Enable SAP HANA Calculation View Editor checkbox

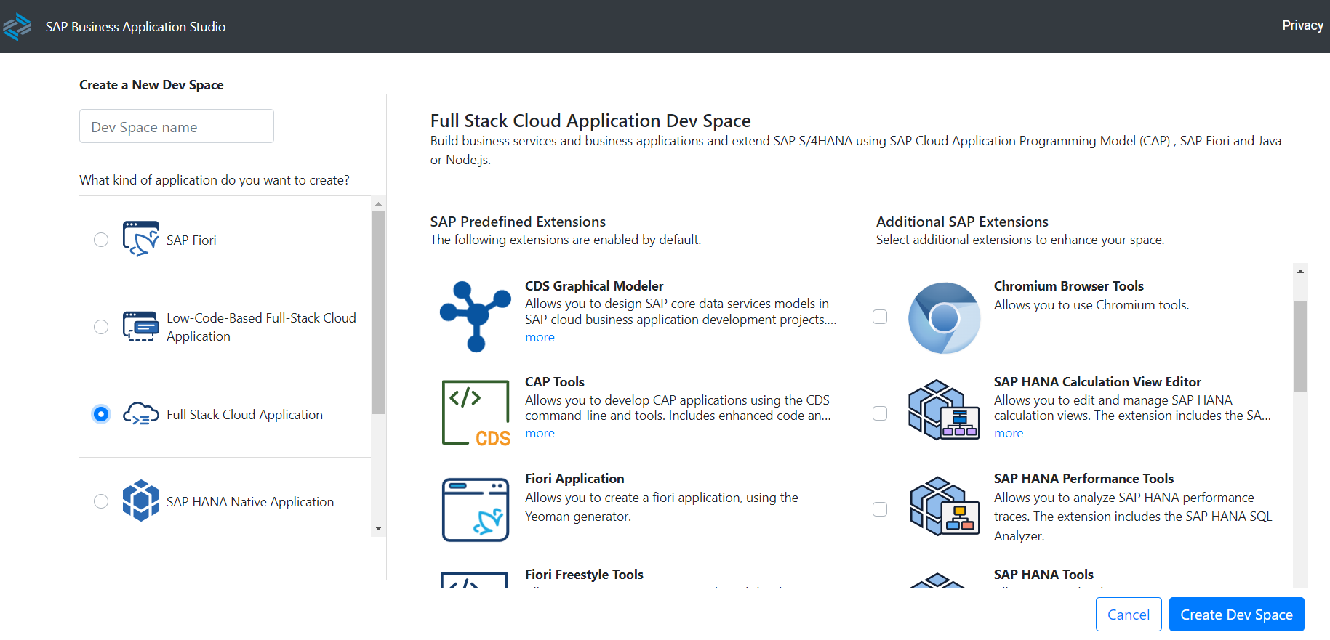(x=880, y=413)
